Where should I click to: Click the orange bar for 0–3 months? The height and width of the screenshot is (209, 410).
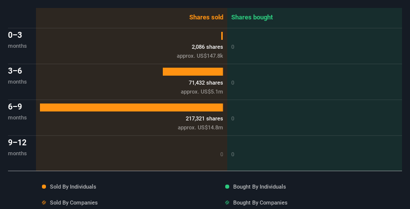[222, 36]
